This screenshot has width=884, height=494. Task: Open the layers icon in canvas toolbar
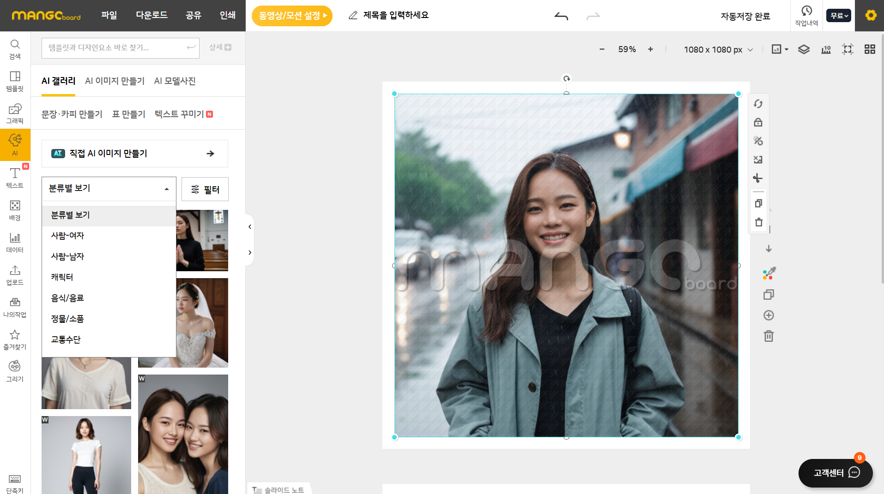point(804,49)
